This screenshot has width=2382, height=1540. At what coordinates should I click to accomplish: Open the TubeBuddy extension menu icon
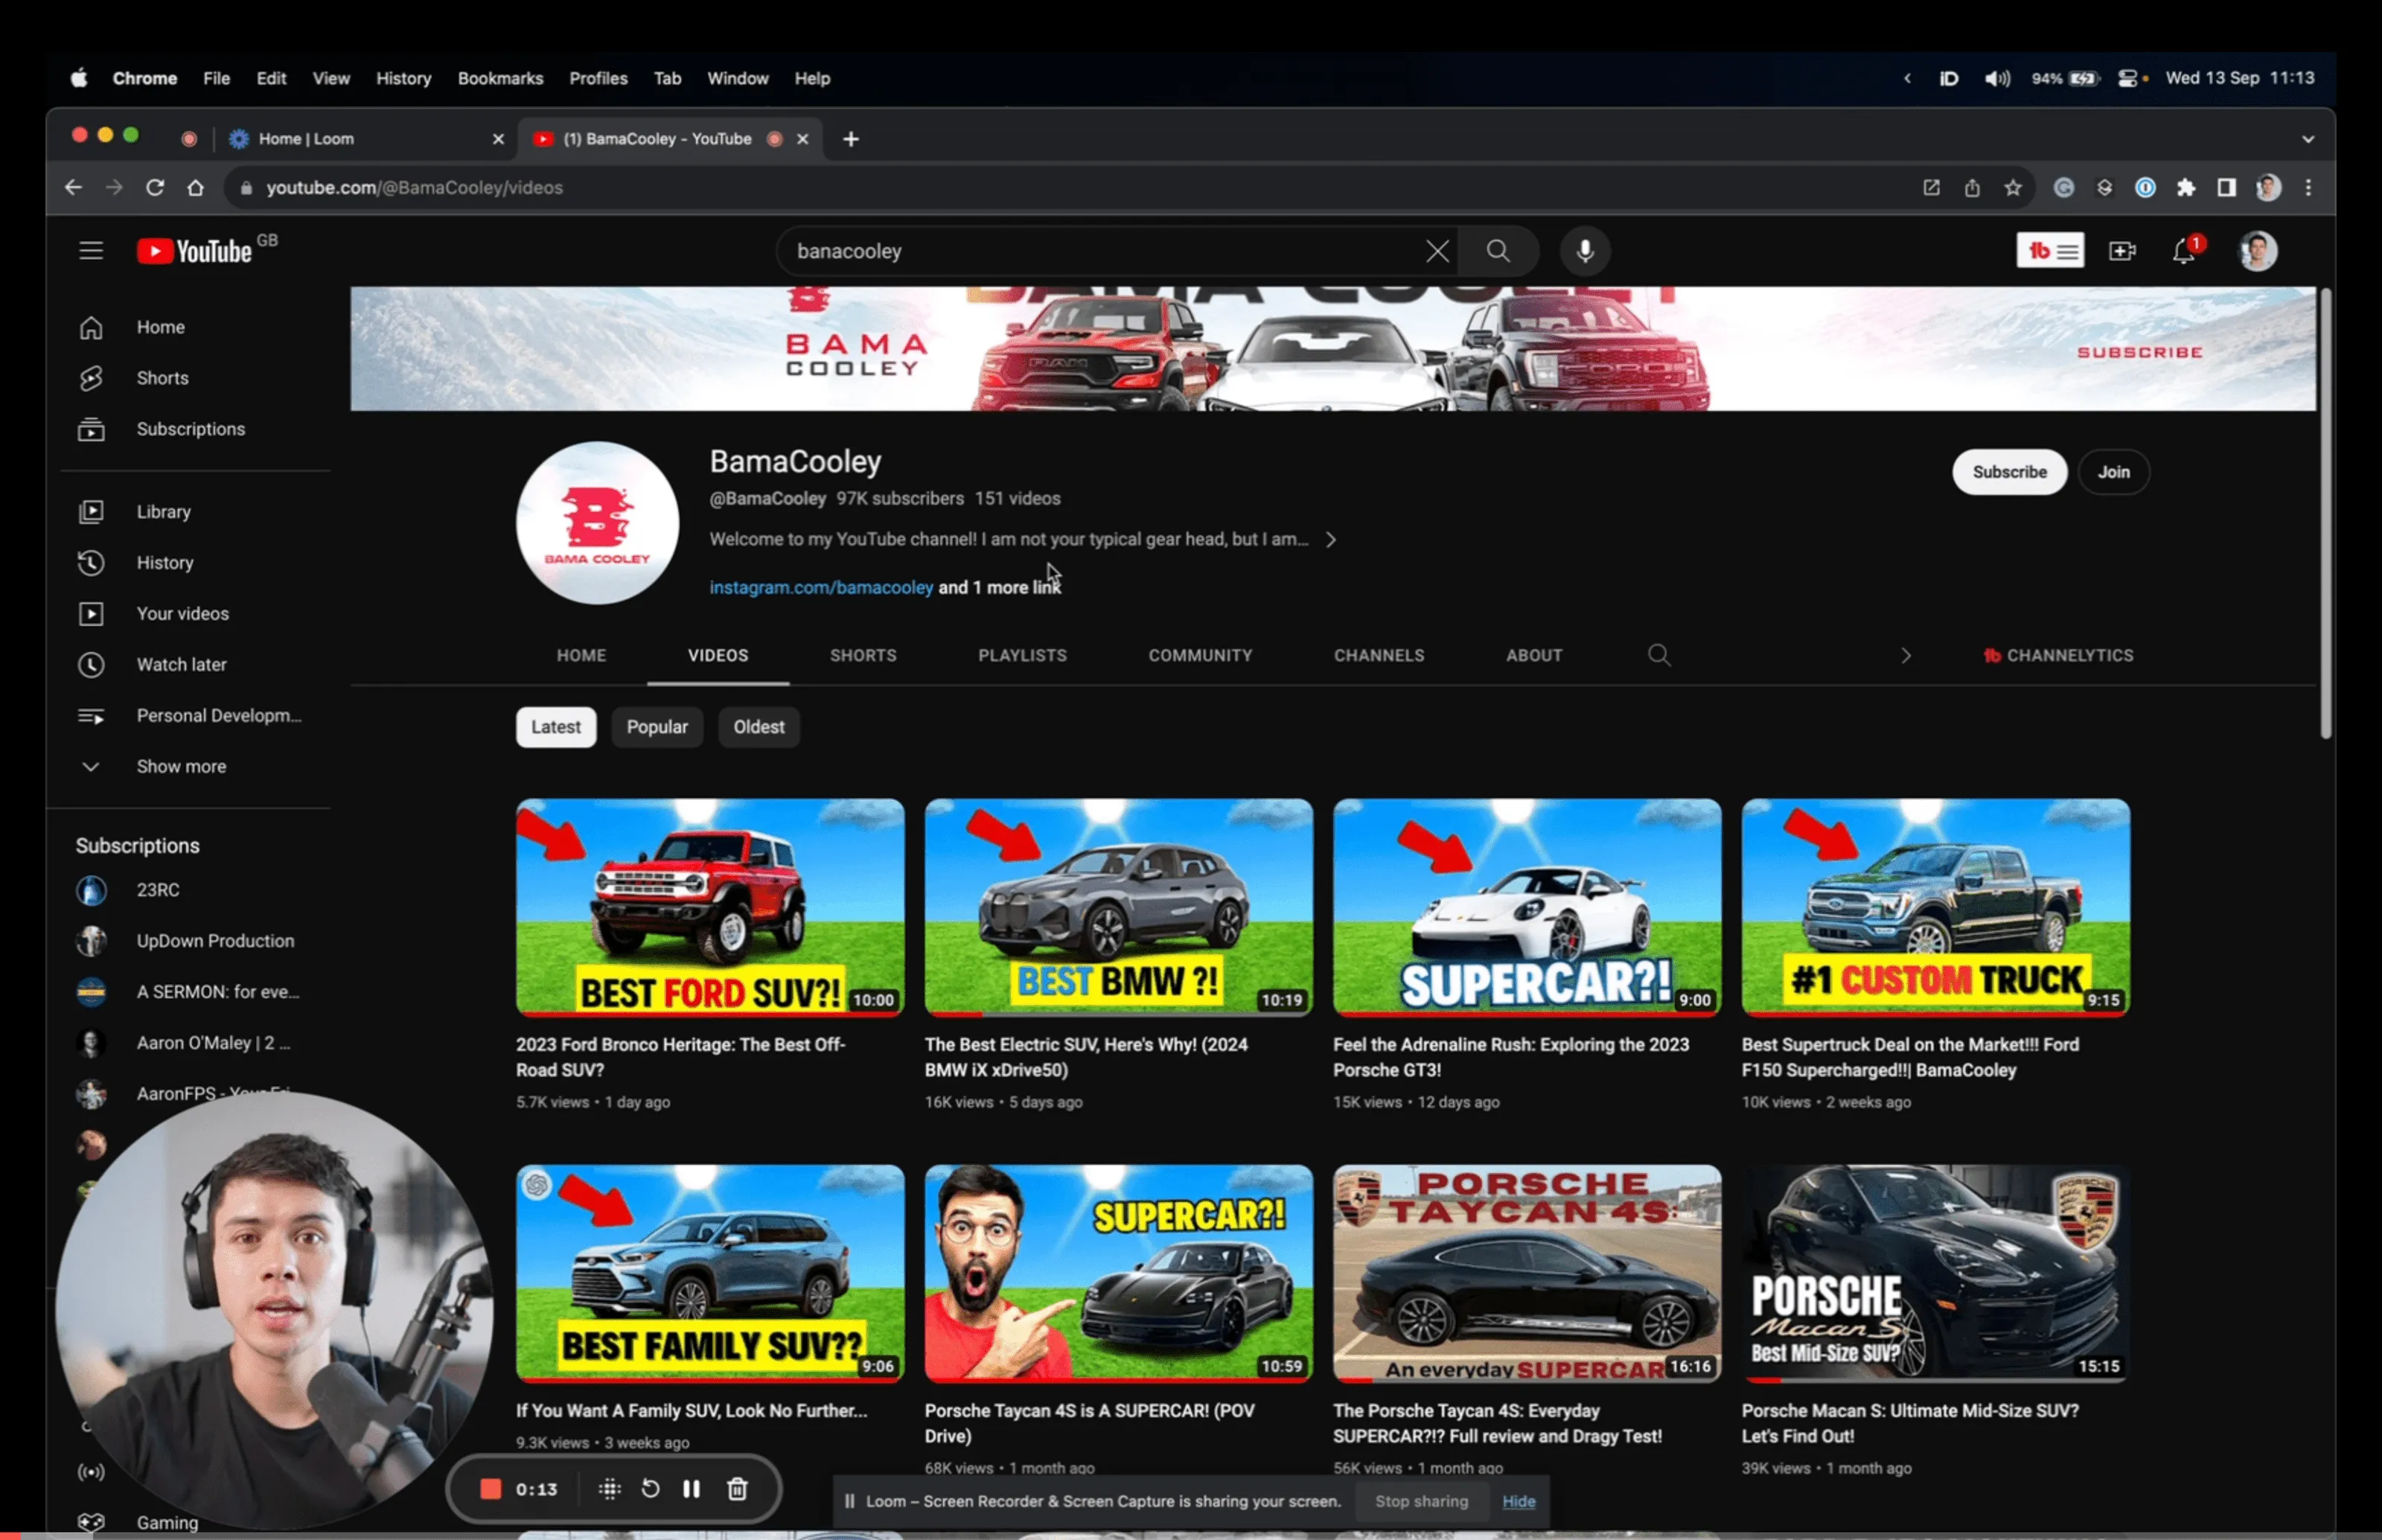coord(2050,250)
